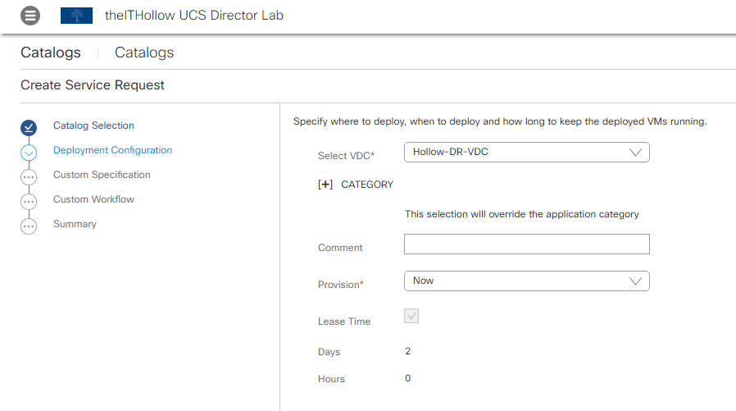Screen dimensions: 736x411
Task: Click the Deployment Configuration step circle icon
Action: pyautogui.click(x=29, y=153)
